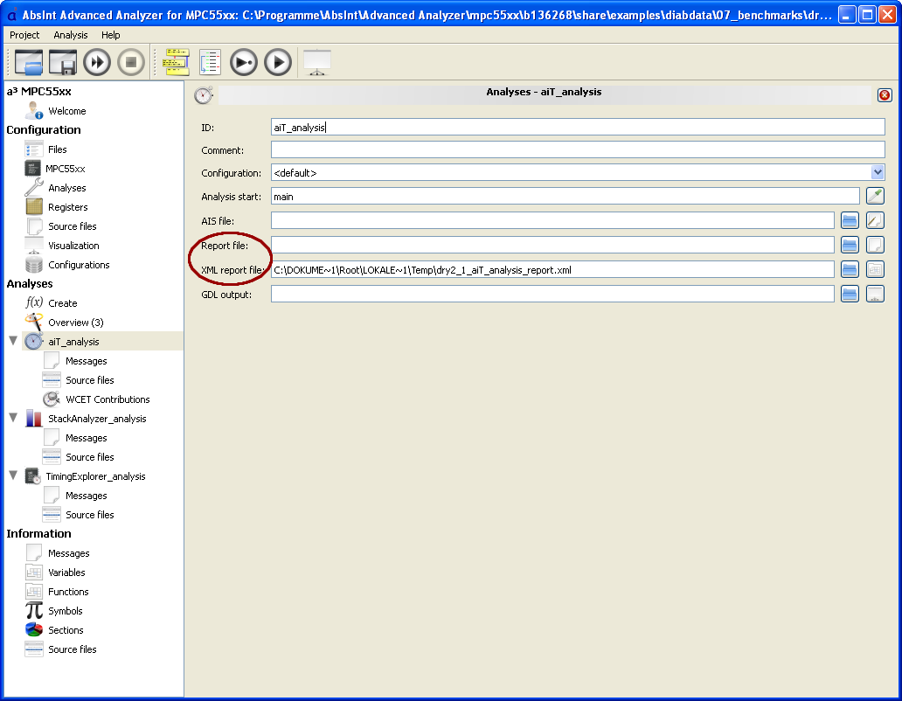Open the presentation screen toolbar icon
Viewport: 902px width, 701px height.
pyautogui.click(x=317, y=61)
